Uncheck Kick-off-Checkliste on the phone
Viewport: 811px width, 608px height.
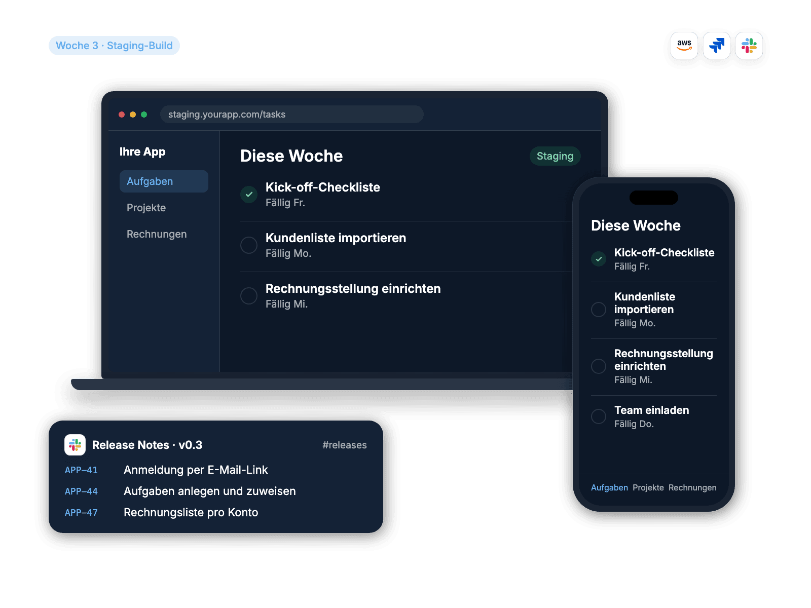pos(599,259)
